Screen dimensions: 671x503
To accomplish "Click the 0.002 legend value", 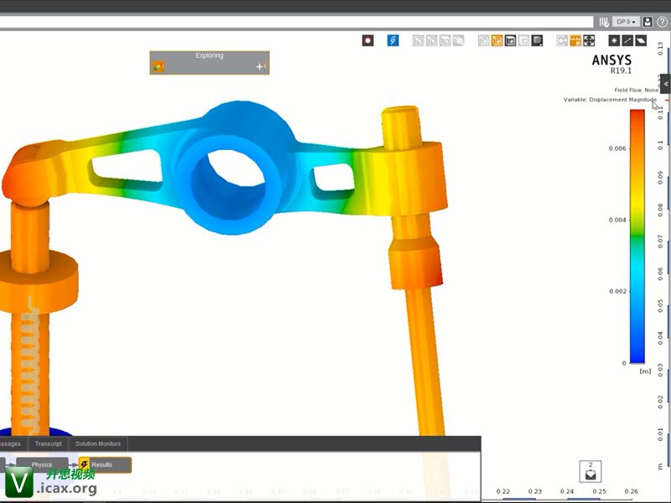I will (x=617, y=291).
